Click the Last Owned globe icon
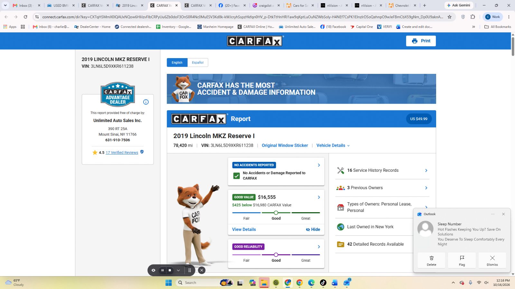Image resolution: width=515 pixels, height=289 pixels. 341,227
